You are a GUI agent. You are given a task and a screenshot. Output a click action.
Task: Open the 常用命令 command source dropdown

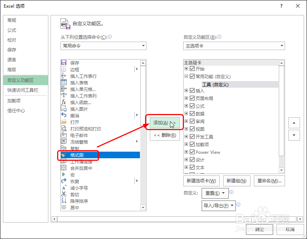tap(103, 46)
